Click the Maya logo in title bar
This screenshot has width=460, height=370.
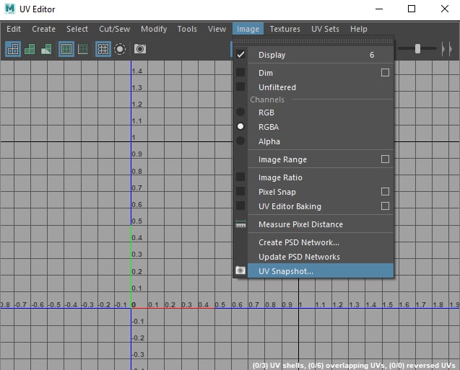[x=9, y=9]
